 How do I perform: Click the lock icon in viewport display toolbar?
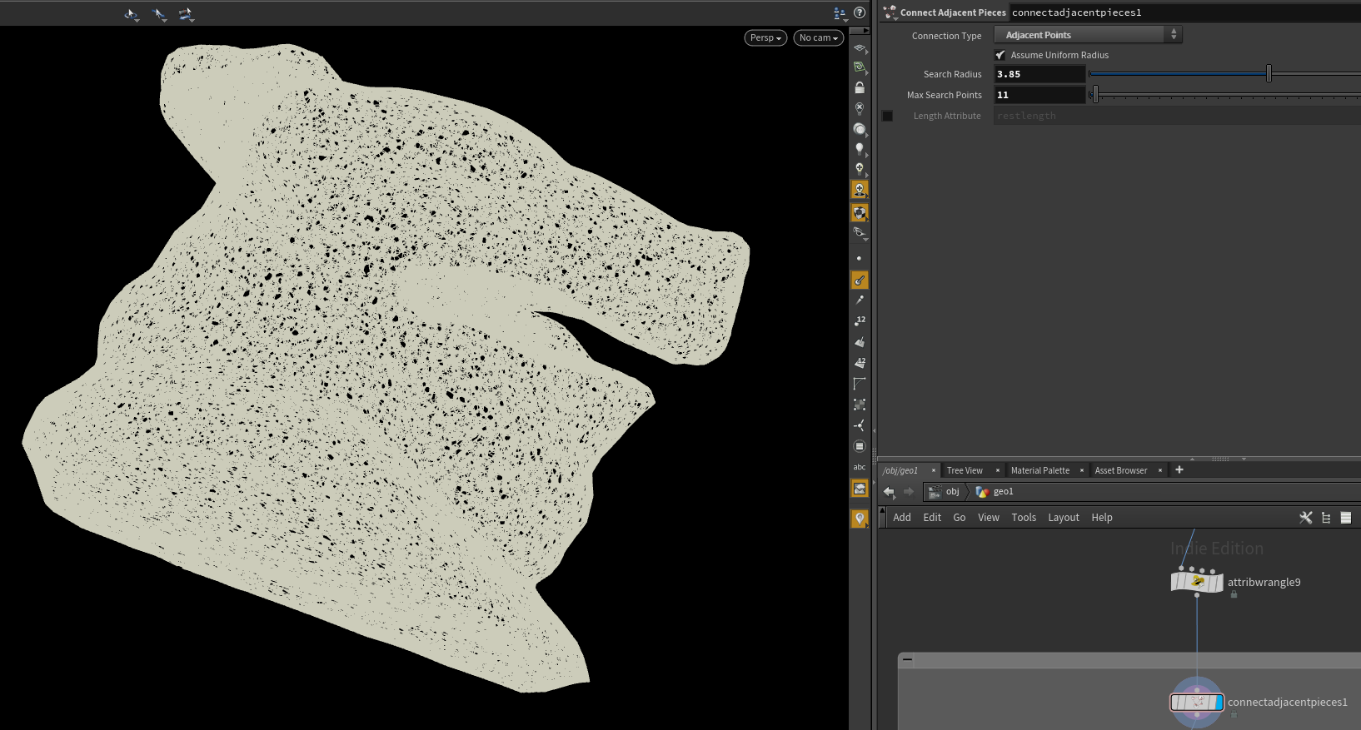(860, 87)
